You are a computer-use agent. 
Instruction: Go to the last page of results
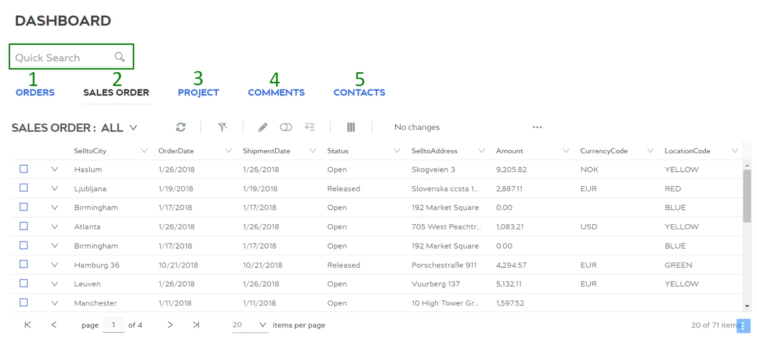196,325
